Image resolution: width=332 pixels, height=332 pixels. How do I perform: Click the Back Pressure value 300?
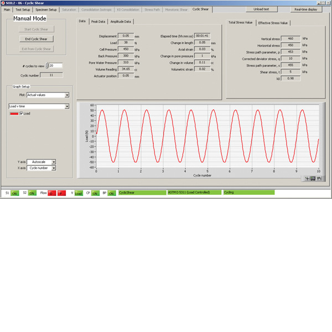click(126, 56)
